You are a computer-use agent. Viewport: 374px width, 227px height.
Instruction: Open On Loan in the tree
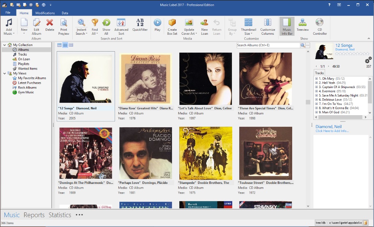(24, 59)
